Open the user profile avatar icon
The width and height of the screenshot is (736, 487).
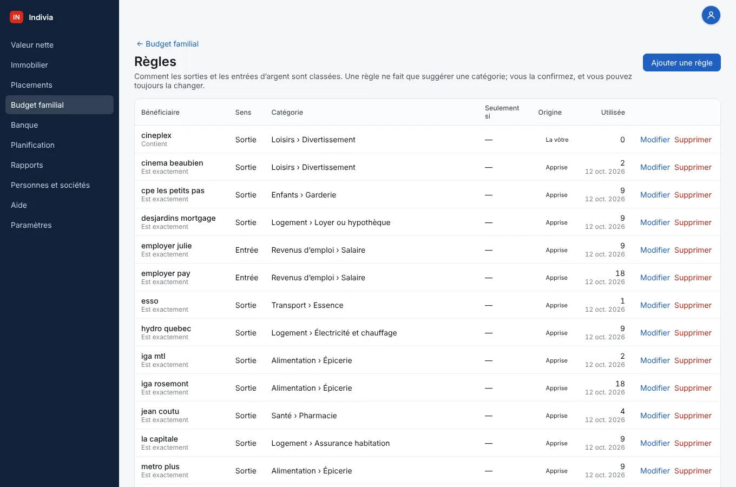[x=711, y=15]
